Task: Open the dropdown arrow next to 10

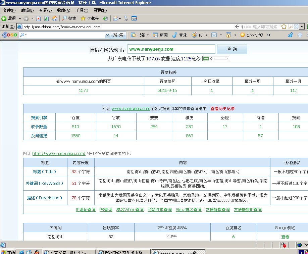Action: (x=206, y=35)
